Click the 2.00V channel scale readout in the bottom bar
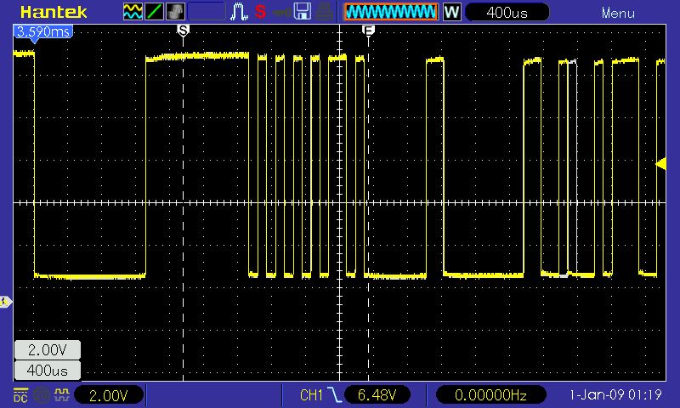This screenshot has width=680, height=408. coord(109,395)
